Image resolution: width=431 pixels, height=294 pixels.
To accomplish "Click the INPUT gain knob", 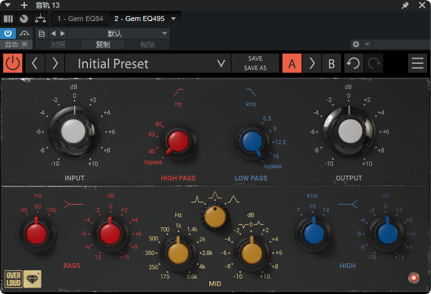I will (74, 132).
